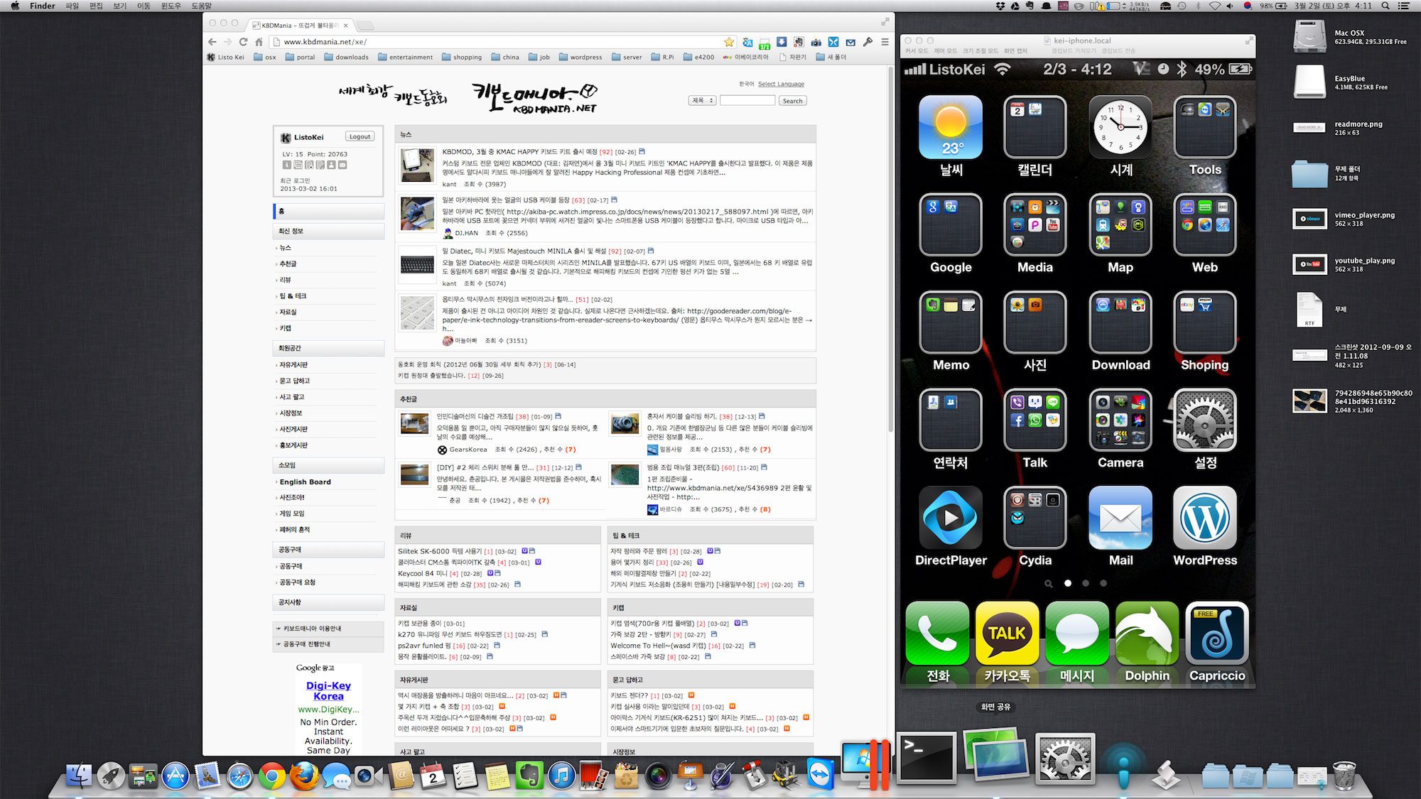Expand the entertainment bookmarks folder
The image size is (1421, 799).
[405, 57]
